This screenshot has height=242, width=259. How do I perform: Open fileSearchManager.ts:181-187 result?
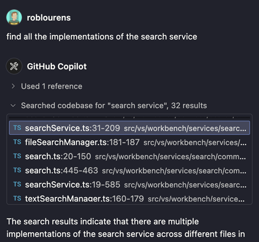pyautogui.click(x=129, y=142)
